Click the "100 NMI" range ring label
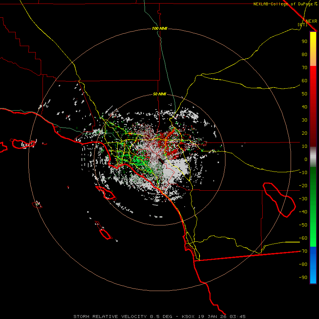 pos(159,28)
